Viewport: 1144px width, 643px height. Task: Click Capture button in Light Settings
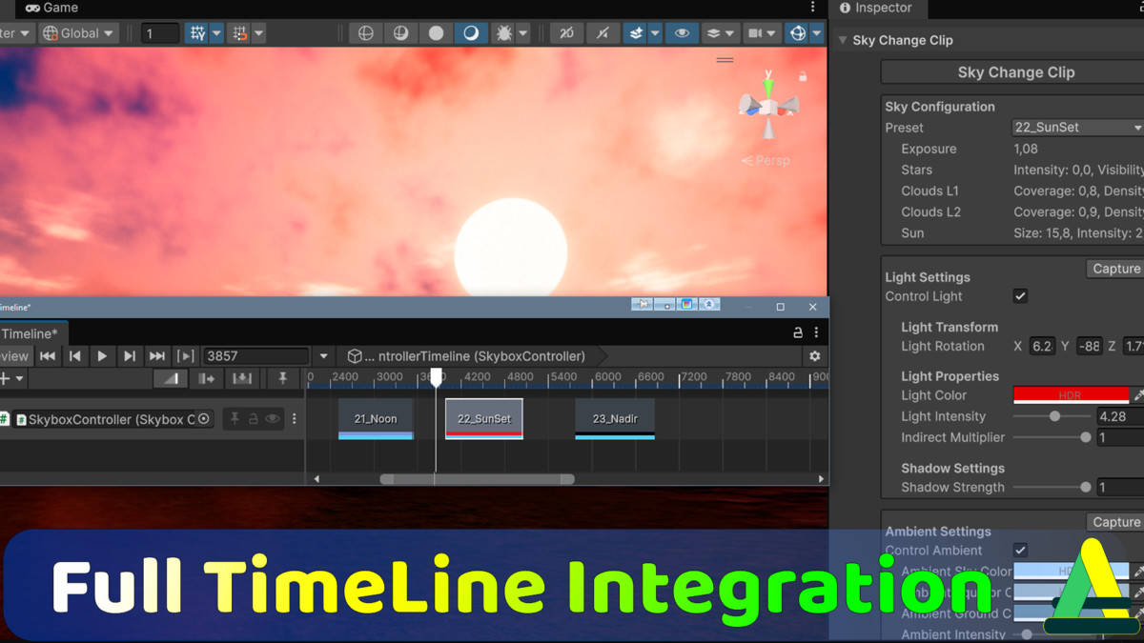pyautogui.click(x=1115, y=269)
